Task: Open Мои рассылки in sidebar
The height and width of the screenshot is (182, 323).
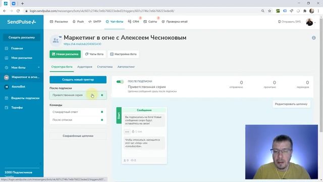Action: [x=22, y=58]
